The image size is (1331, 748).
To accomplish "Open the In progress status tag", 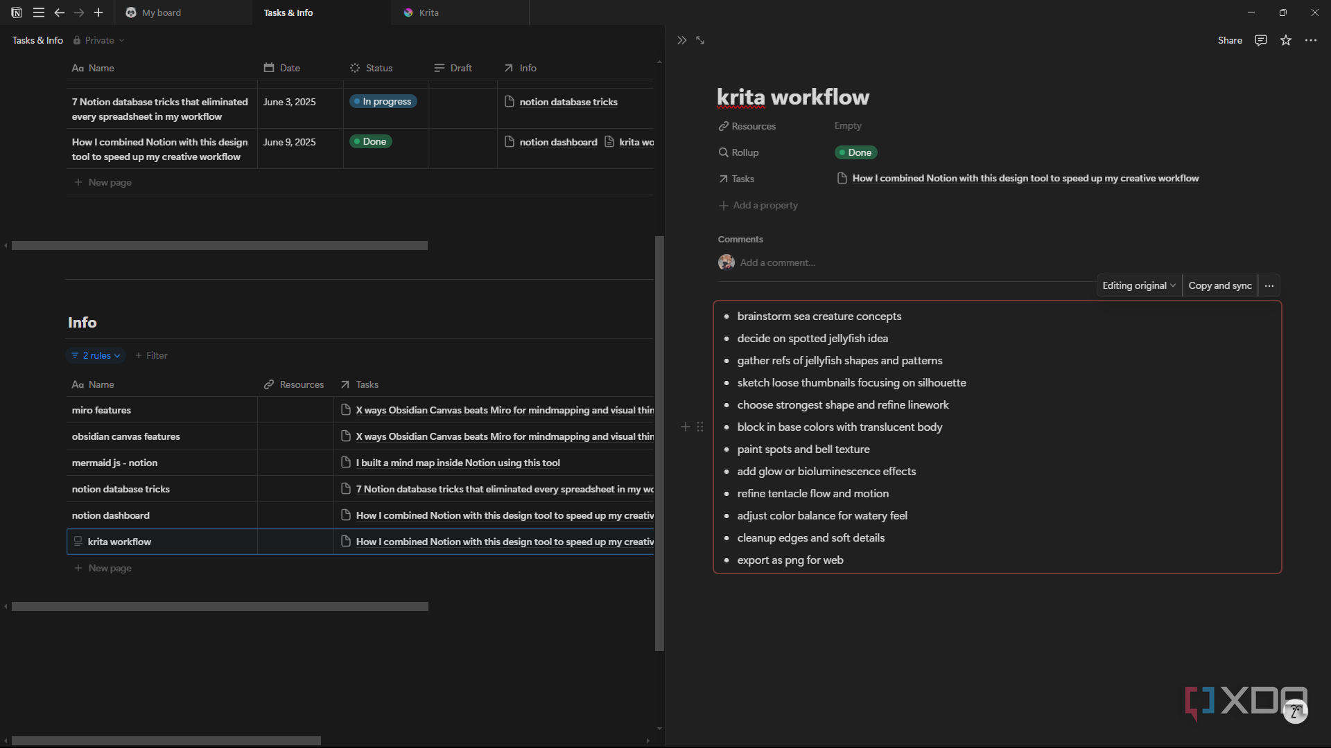I will pos(383,101).
